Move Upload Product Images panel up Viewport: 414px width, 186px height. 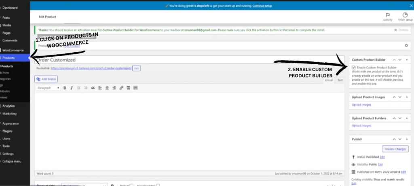394,97
